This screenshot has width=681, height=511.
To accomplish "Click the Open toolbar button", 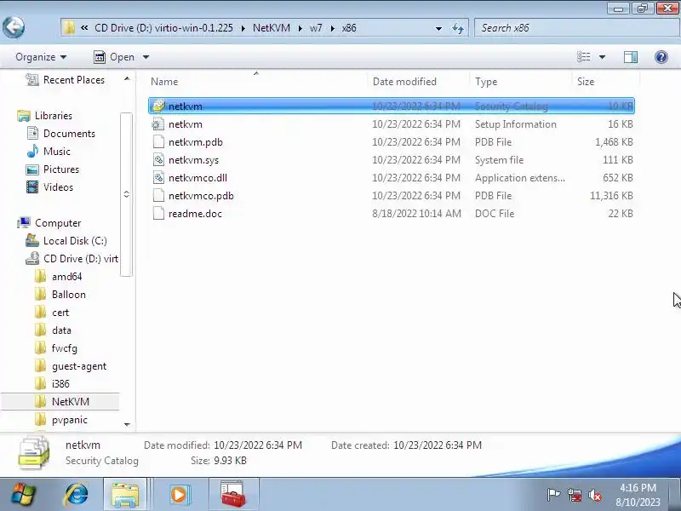I will tap(114, 57).
